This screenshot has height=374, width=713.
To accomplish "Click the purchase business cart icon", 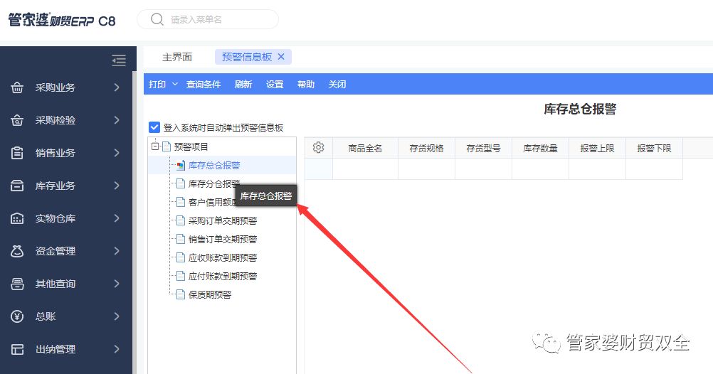I will point(18,87).
